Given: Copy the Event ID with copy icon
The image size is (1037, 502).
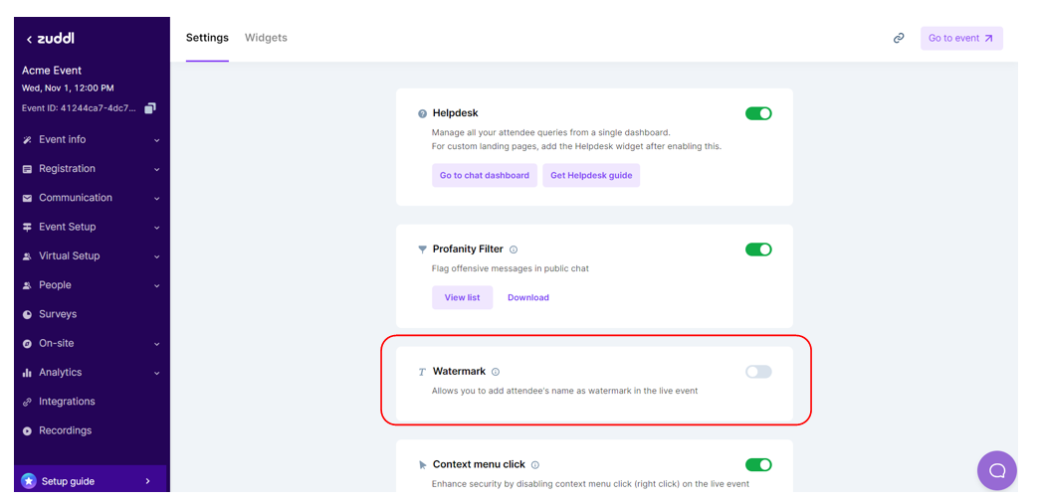Looking at the screenshot, I should (x=150, y=108).
